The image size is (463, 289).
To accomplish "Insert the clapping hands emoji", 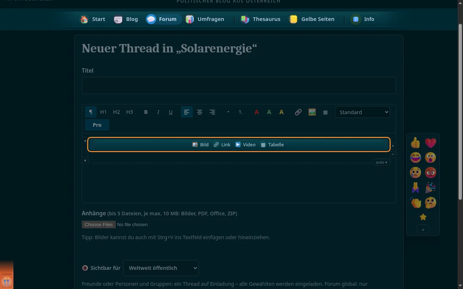I will click(x=416, y=202).
